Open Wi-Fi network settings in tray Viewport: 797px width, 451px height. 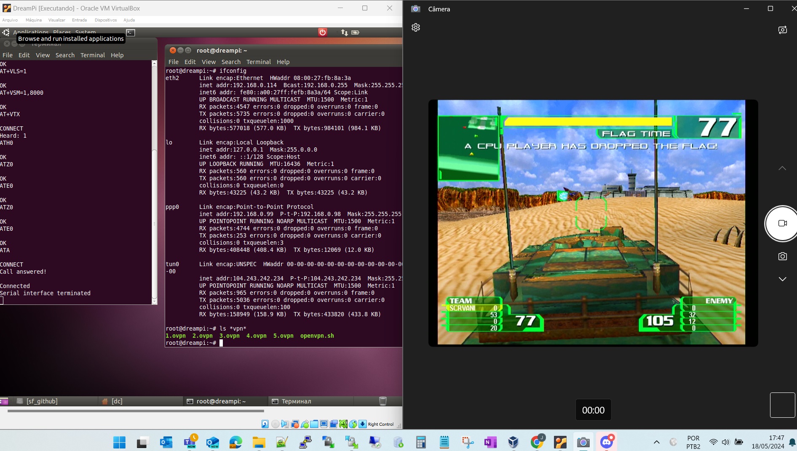tap(713, 442)
